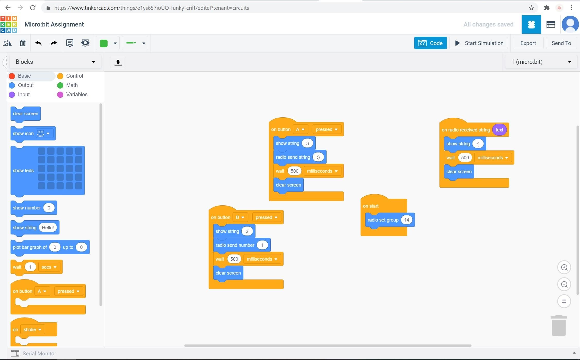Image resolution: width=580 pixels, height=360 pixels.
Task: Zoom in using the magnifier icon
Action: click(x=564, y=267)
